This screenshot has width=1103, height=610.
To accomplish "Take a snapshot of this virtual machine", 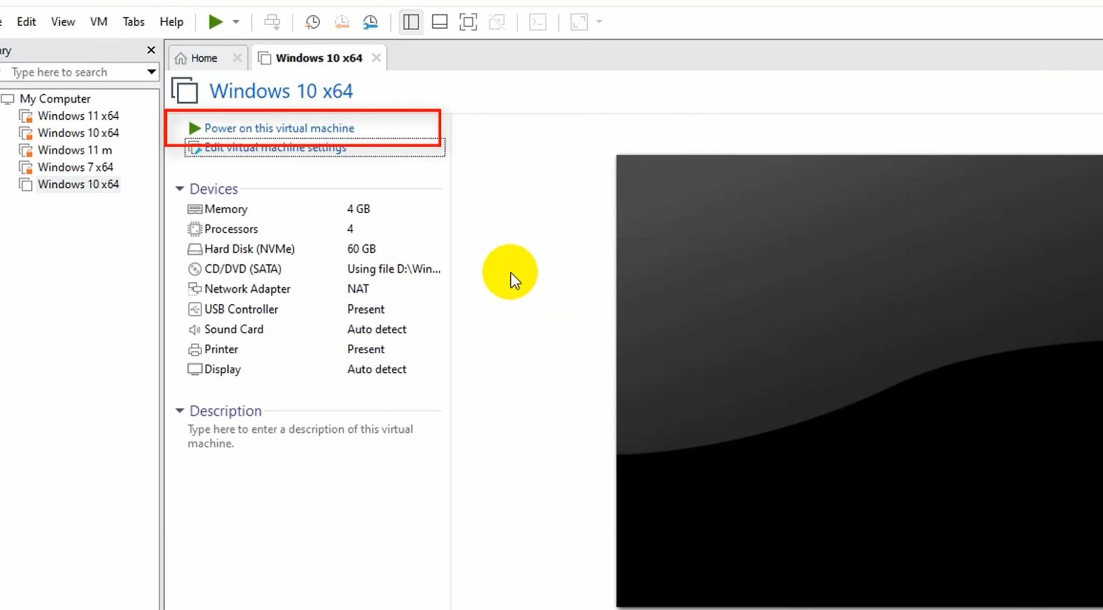I will [x=312, y=22].
